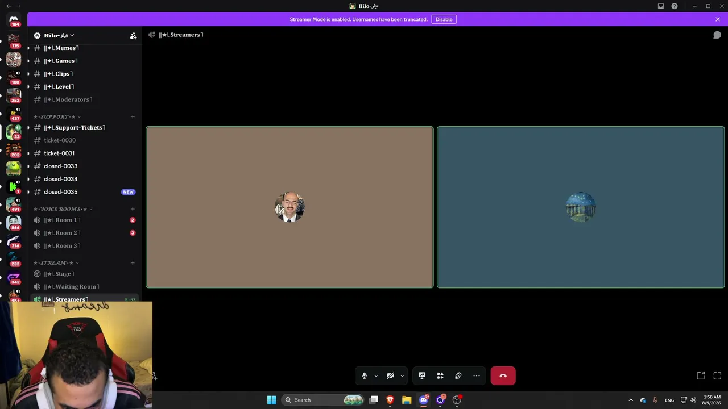Dismiss the Streamer Mode banner
Screen dimensions: 728x409
tap(718, 19)
